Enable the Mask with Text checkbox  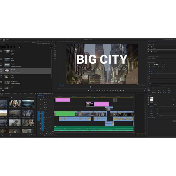(x=149, y=118)
